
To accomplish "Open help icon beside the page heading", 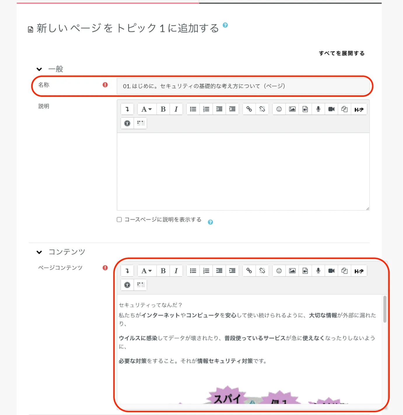I will [225, 25].
